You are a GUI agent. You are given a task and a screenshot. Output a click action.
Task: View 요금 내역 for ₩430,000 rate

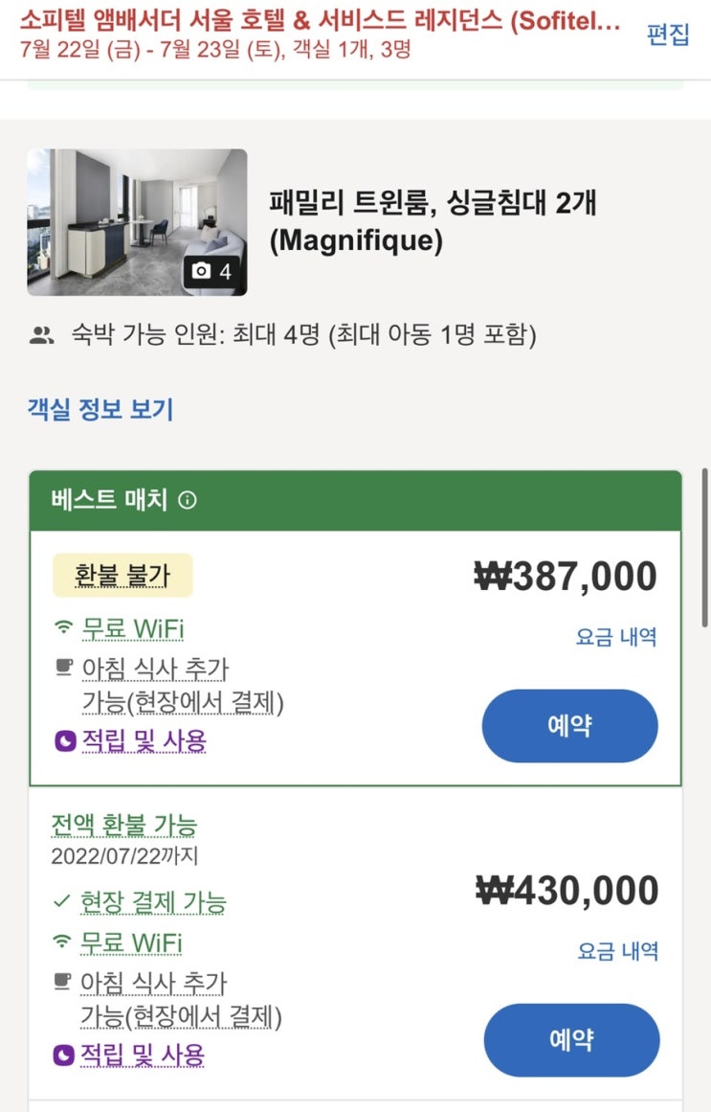click(617, 951)
